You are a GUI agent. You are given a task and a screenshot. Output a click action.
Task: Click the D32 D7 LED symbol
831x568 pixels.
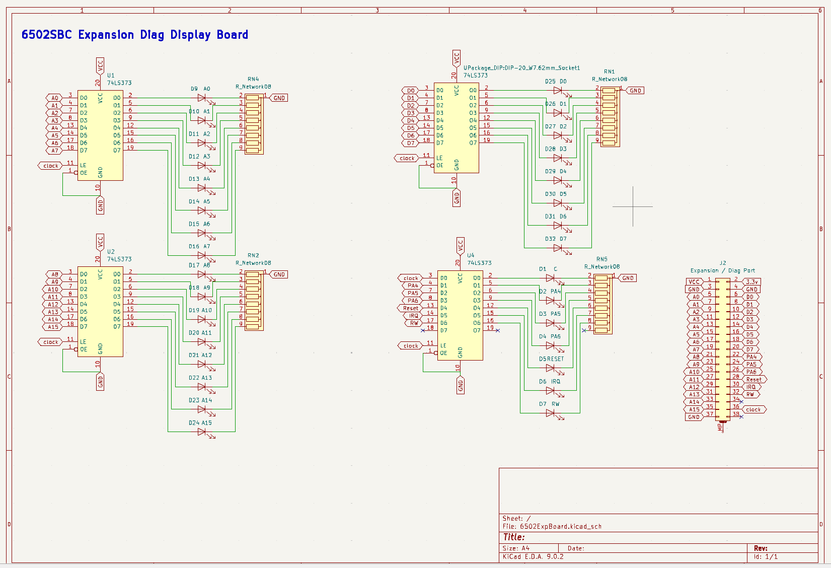pyautogui.click(x=558, y=248)
